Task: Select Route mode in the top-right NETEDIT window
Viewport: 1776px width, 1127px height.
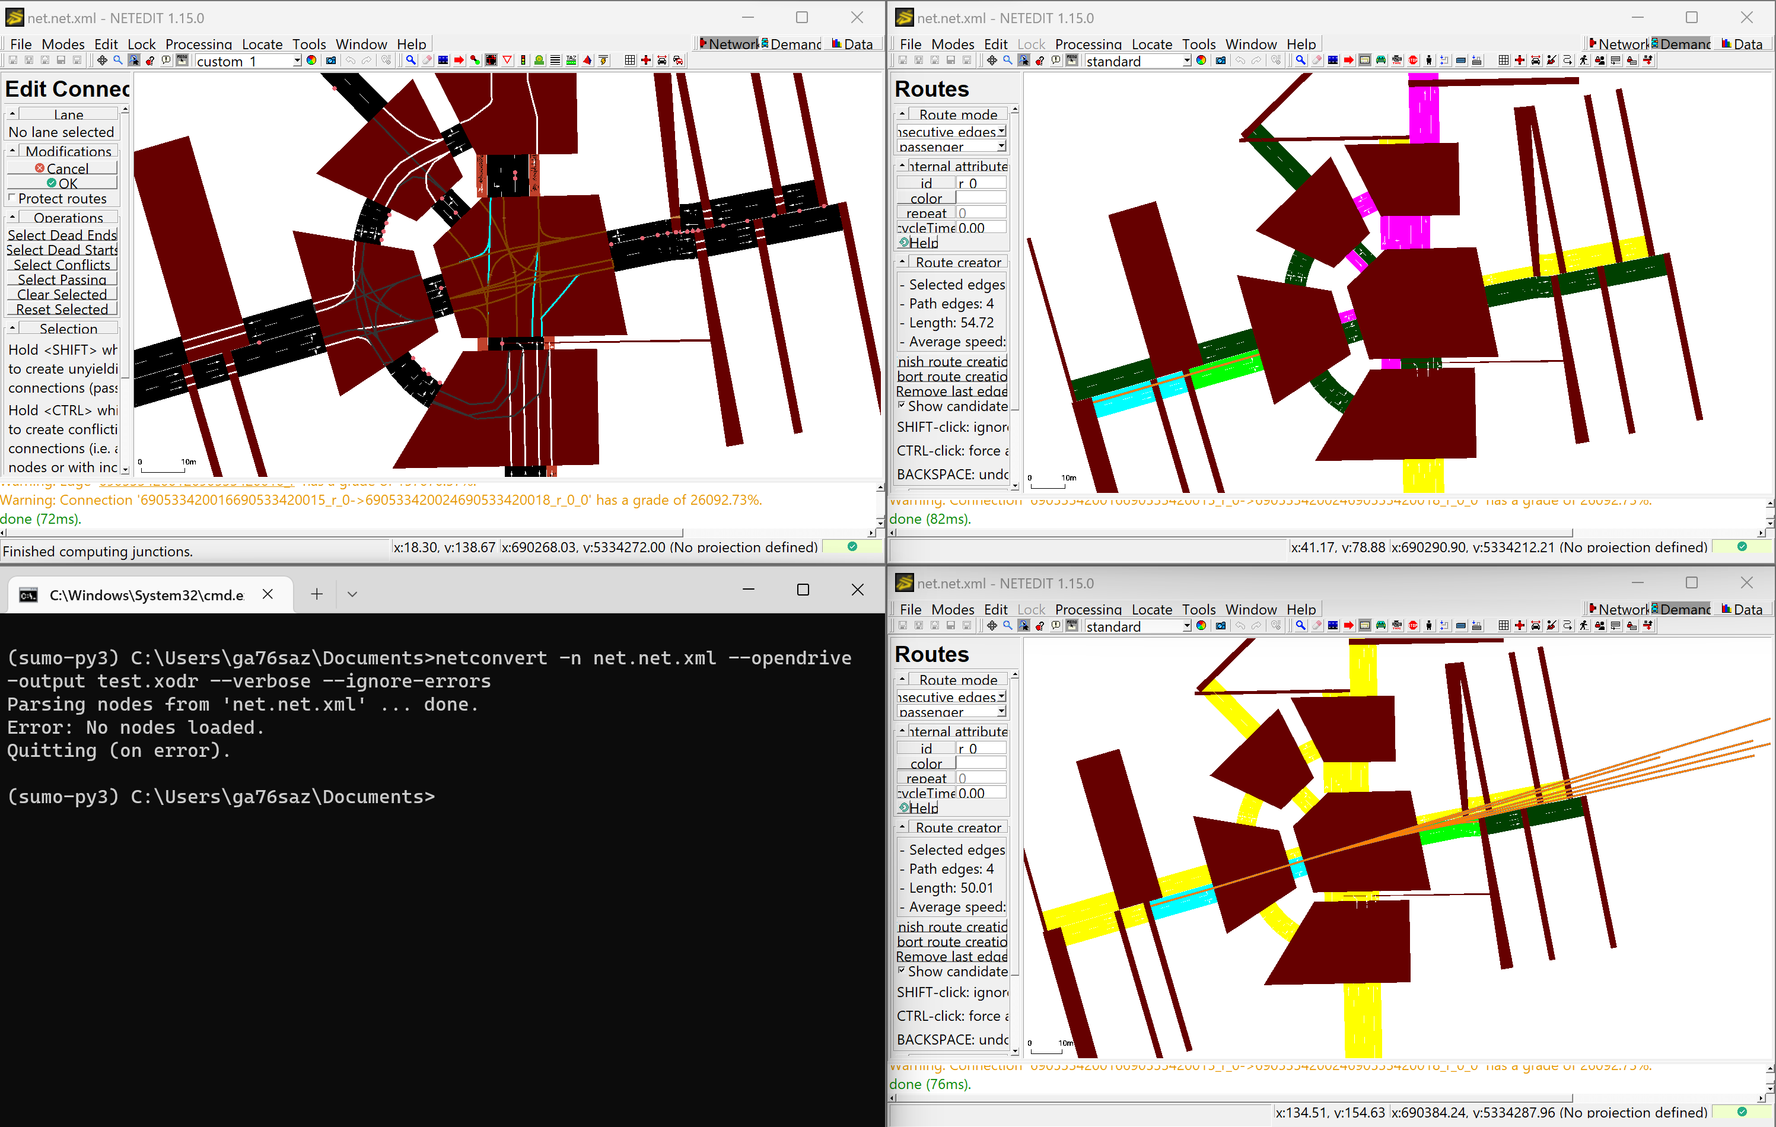Action: point(1364,61)
